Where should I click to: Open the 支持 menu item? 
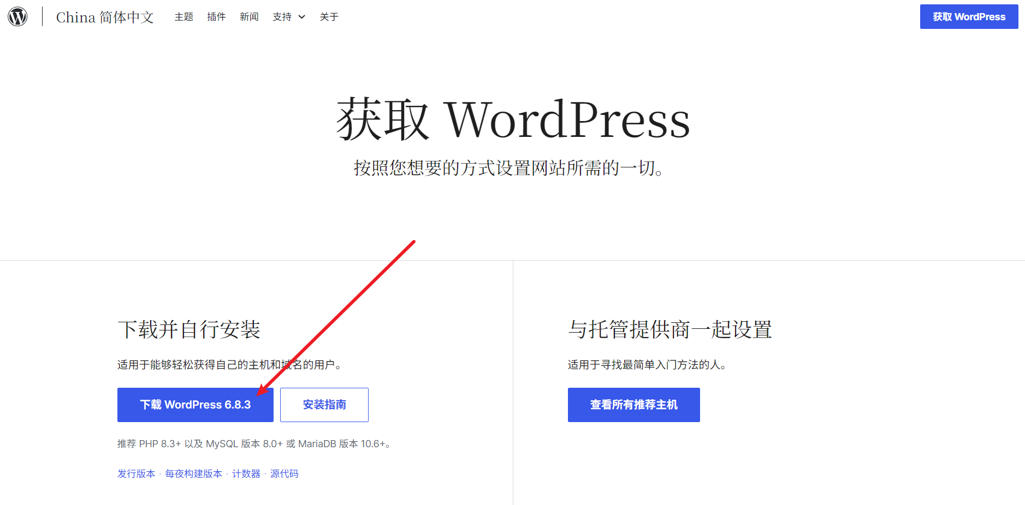click(282, 17)
